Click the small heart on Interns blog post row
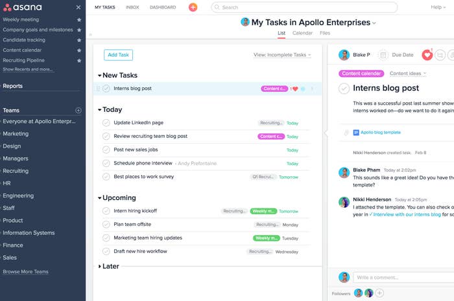Image resolution: width=454 pixels, height=301 pixels. (295, 89)
